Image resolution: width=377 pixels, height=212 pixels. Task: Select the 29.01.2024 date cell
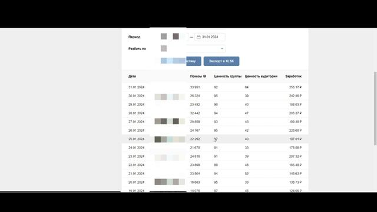(x=136, y=105)
